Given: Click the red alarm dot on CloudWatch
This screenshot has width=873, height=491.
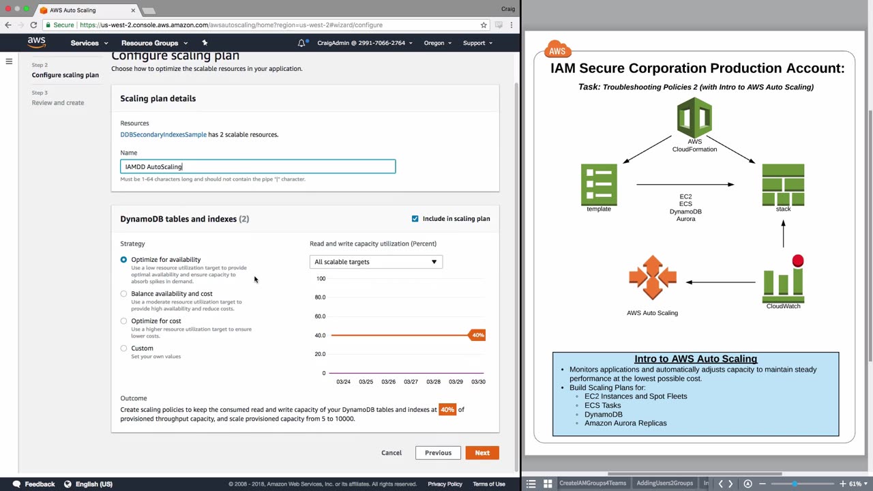Looking at the screenshot, I should click(x=798, y=261).
